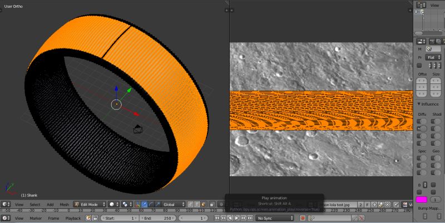Image resolution: width=445 pixels, height=223 pixels.
Task: Open the View menu in 3D viewport header
Action: pos(19,205)
